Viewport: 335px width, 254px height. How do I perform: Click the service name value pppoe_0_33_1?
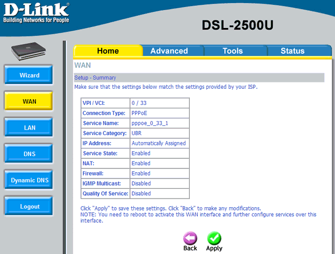[x=149, y=123]
